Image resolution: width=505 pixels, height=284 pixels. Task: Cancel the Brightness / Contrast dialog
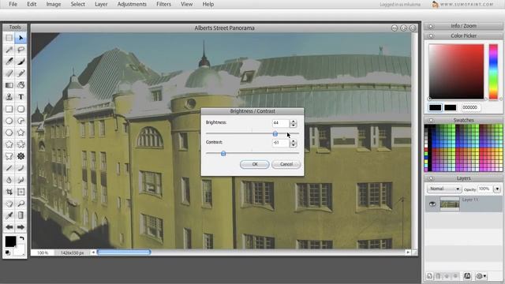[286, 164]
